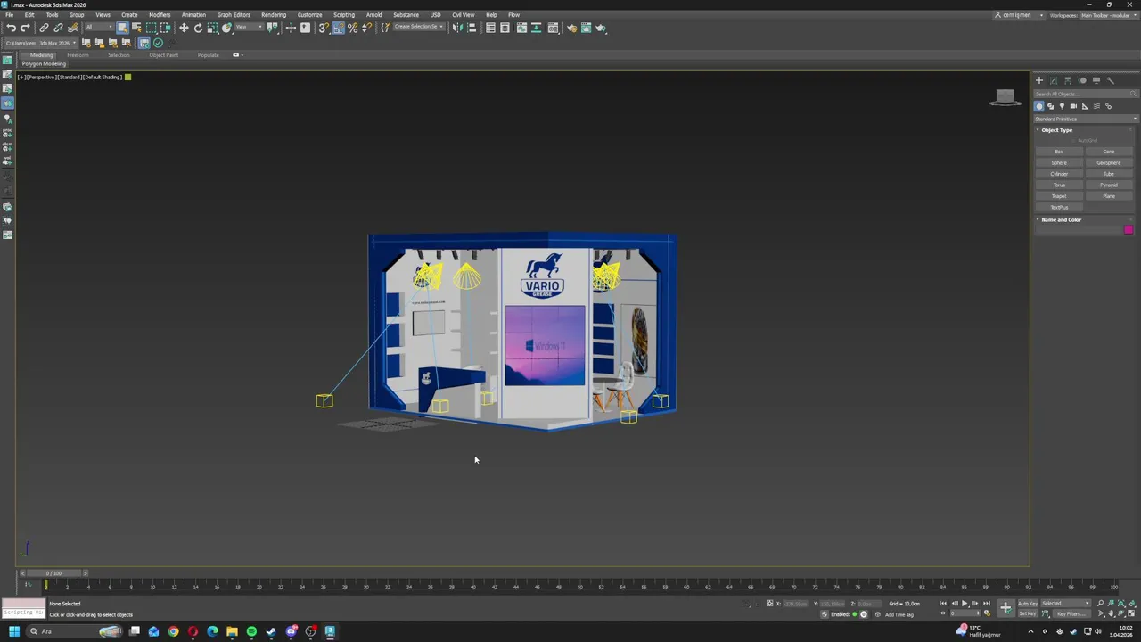This screenshot has height=642, width=1141.
Task: Select the Shapes category icon
Action: coord(1050,106)
